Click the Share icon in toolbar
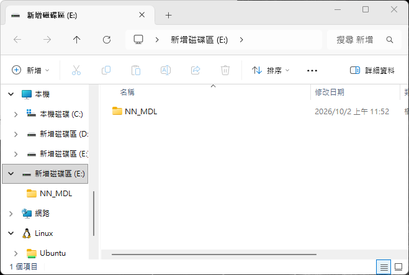409x275 pixels. 196,70
